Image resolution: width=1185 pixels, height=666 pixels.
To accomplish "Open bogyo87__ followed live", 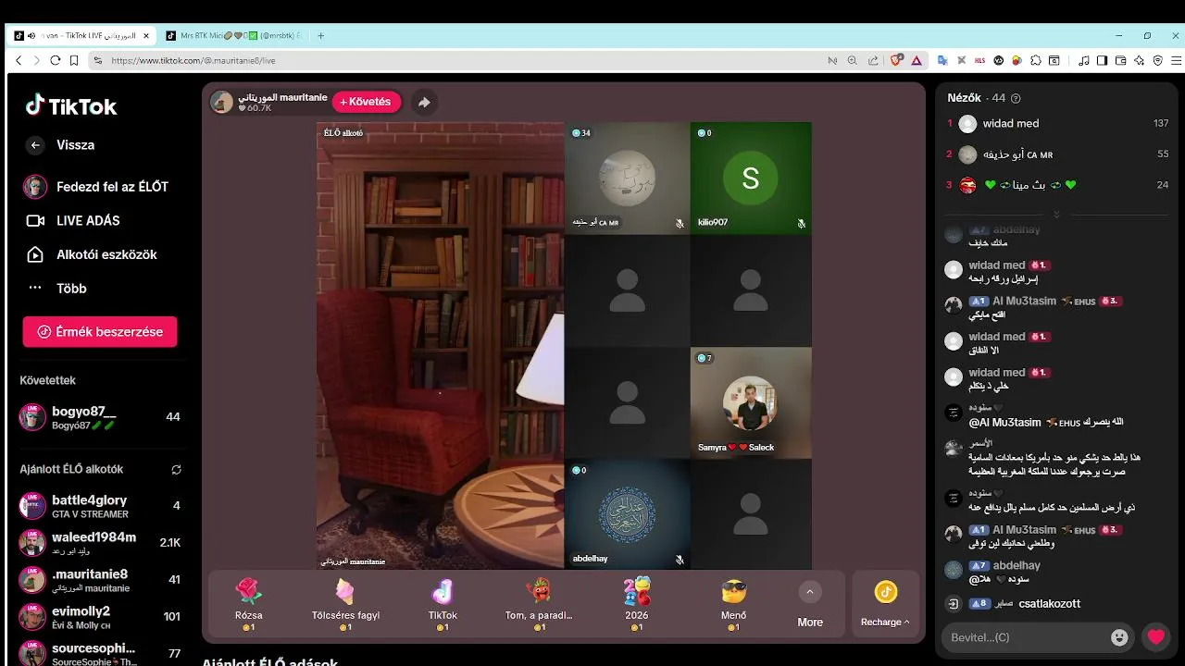I will point(100,417).
